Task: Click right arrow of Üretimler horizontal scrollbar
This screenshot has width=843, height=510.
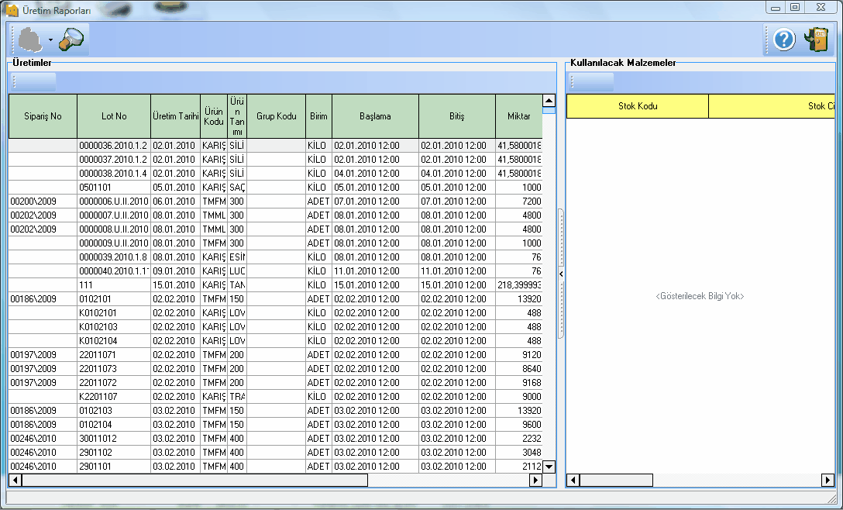Action: coord(535,480)
